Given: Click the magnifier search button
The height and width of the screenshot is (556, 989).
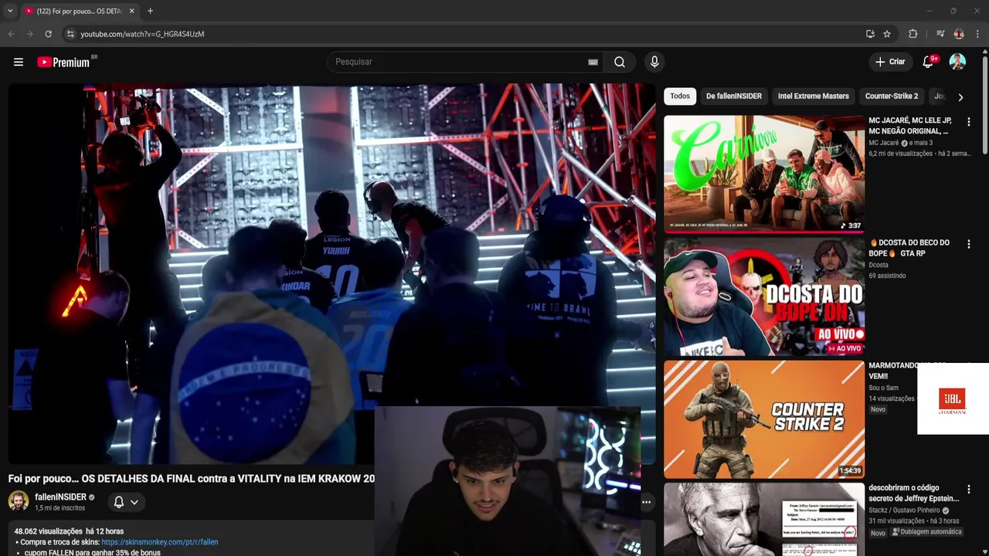Looking at the screenshot, I should tap(620, 62).
